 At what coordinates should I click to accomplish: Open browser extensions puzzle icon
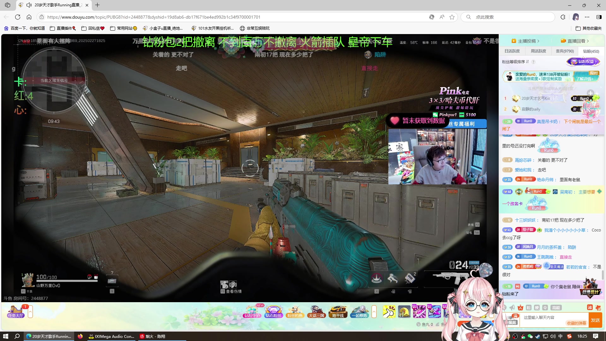click(x=563, y=17)
